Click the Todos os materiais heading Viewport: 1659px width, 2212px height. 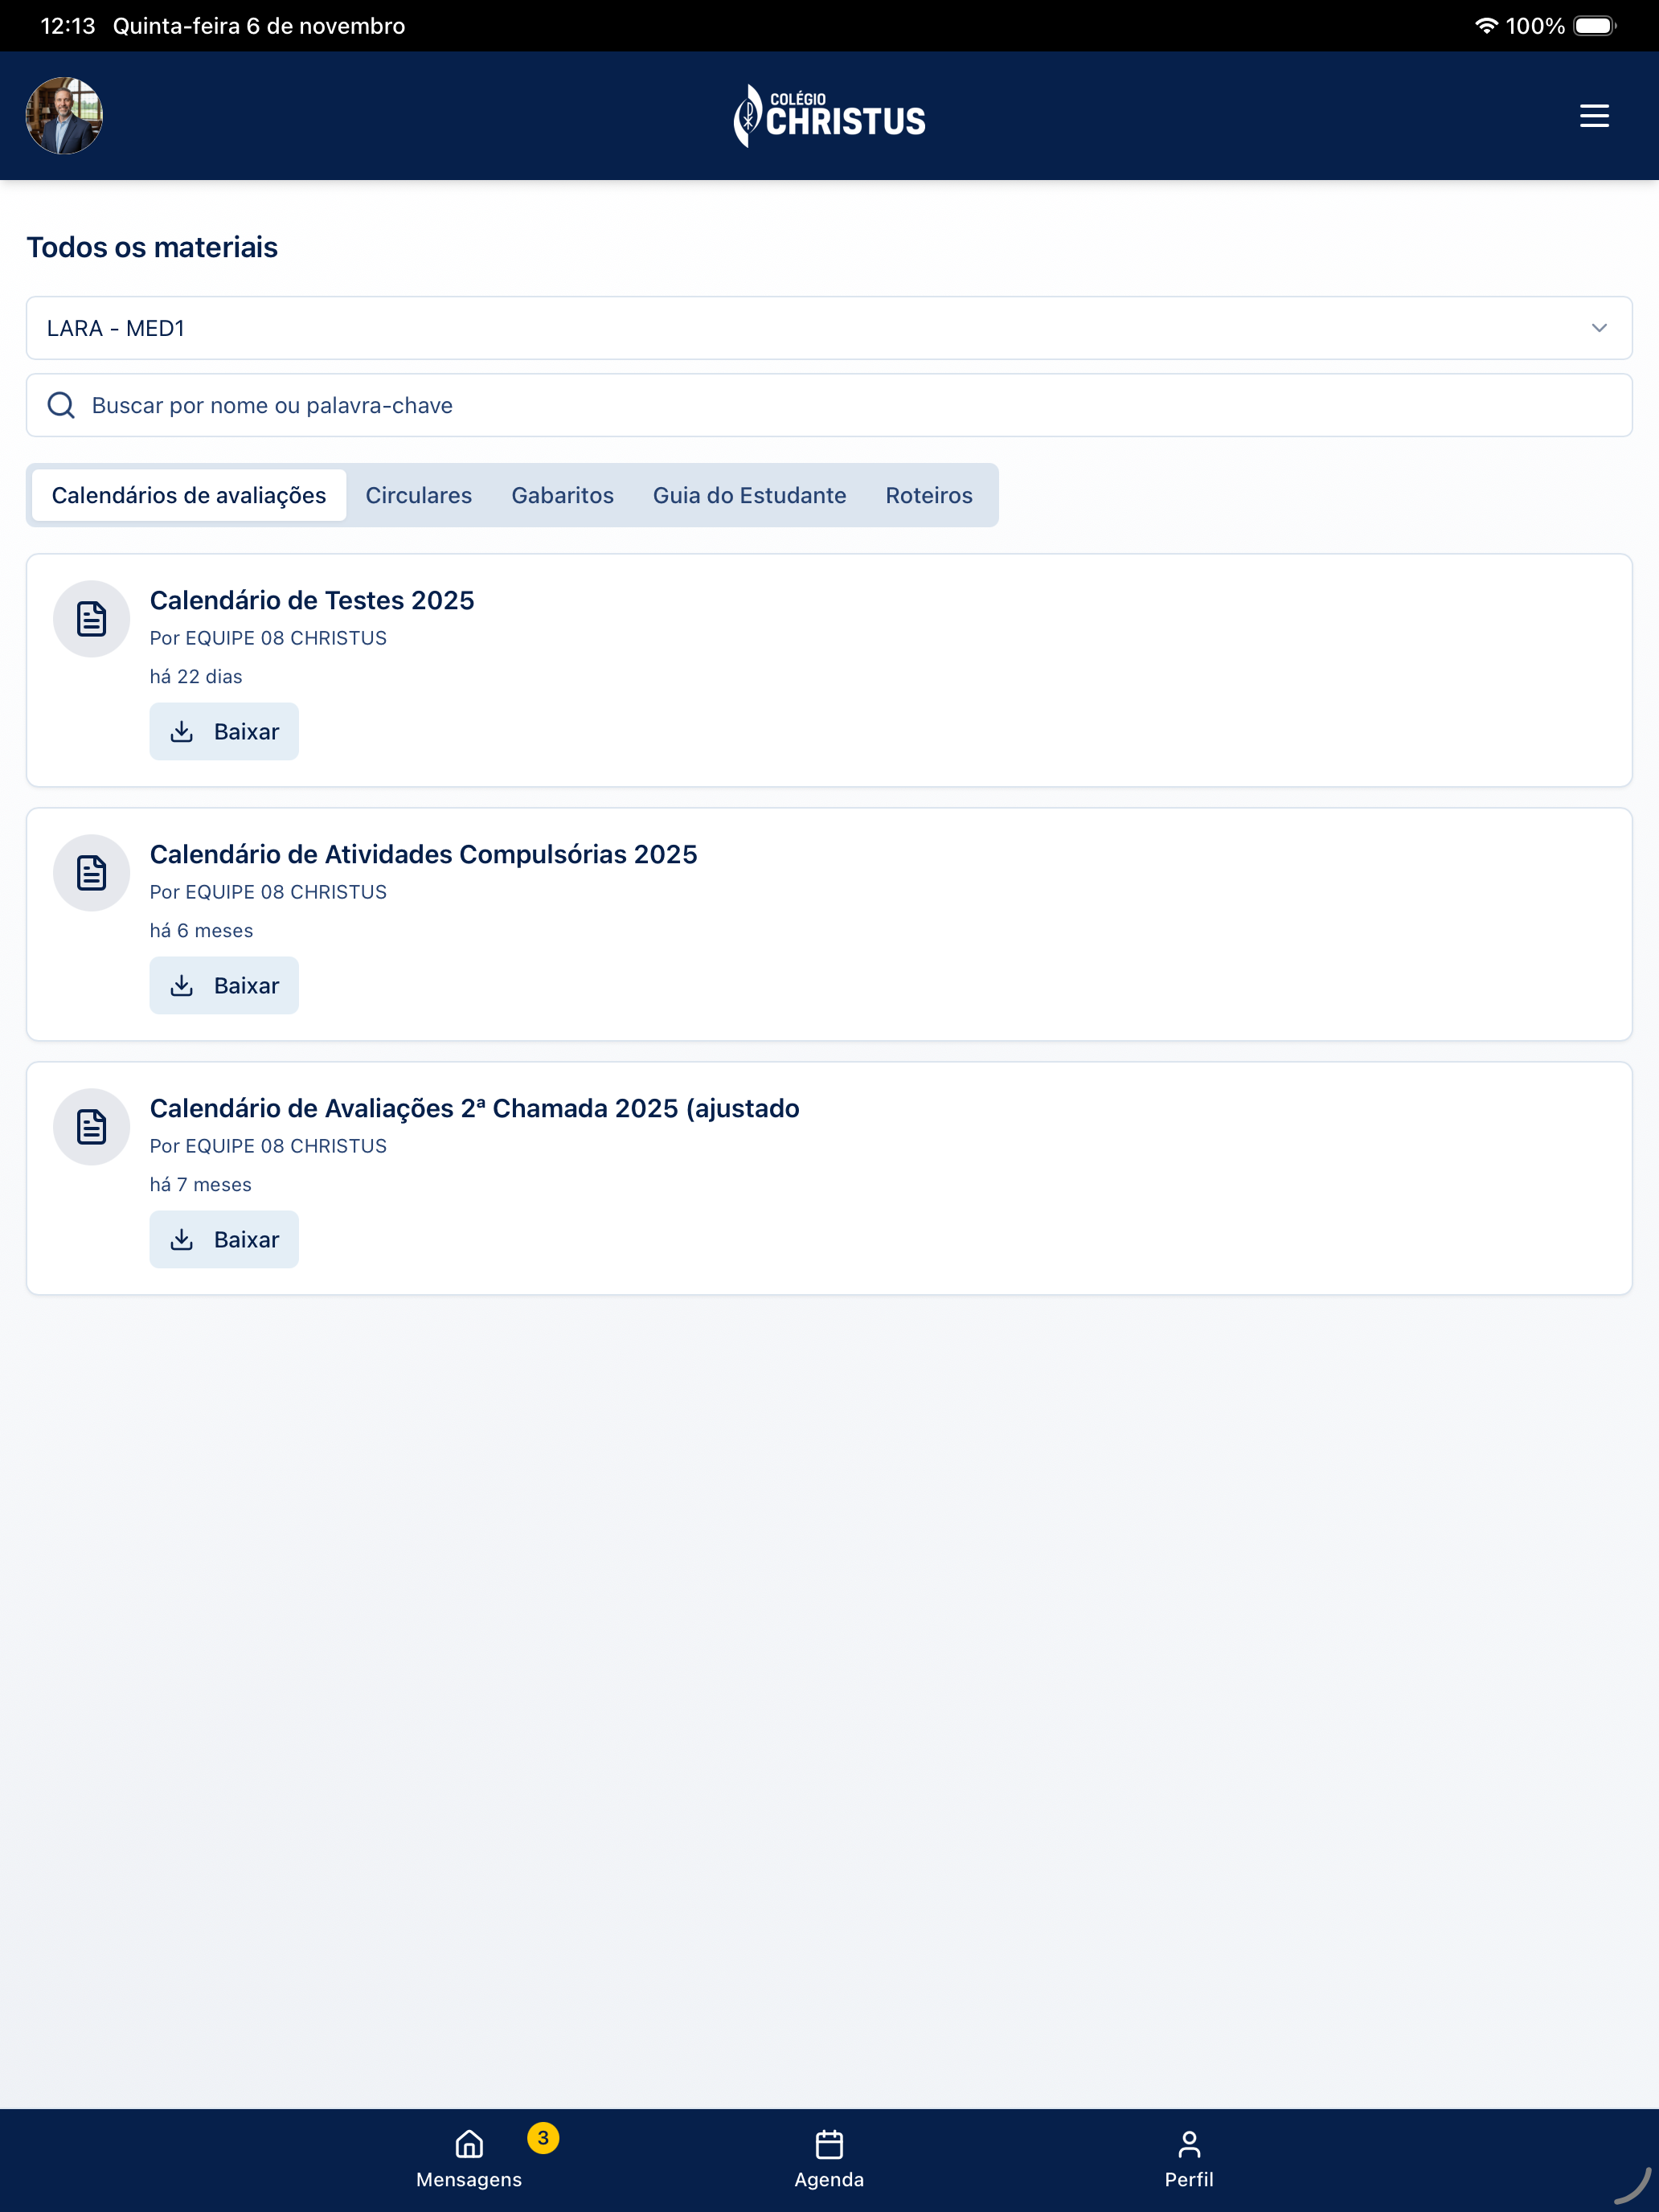click(x=152, y=247)
